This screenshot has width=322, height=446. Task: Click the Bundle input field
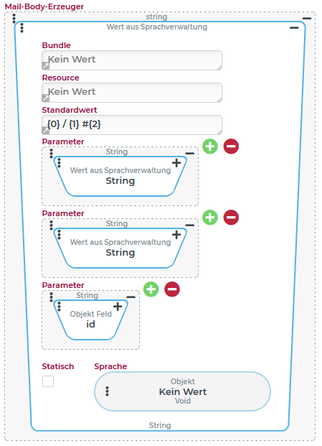click(132, 60)
